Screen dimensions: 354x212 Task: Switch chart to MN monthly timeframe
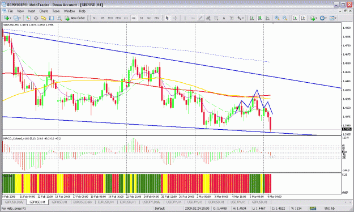click(157, 18)
